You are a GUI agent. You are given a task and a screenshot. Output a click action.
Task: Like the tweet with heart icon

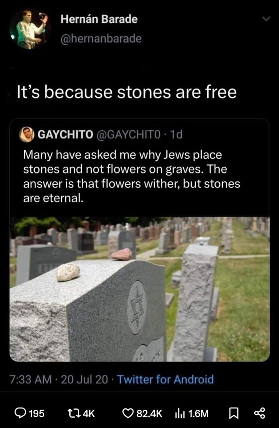[x=128, y=413]
